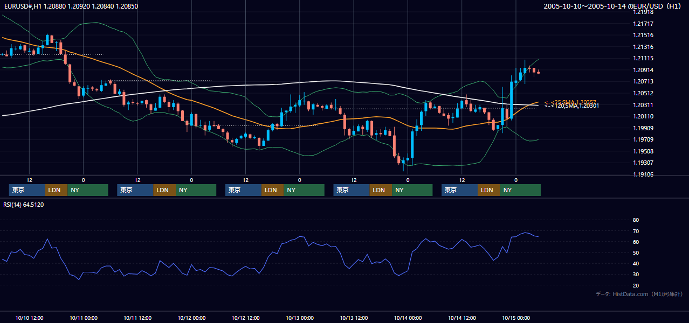The height and width of the screenshot is (323, 689).
Task: Select the RSI scale value 80
Action: click(x=636, y=220)
